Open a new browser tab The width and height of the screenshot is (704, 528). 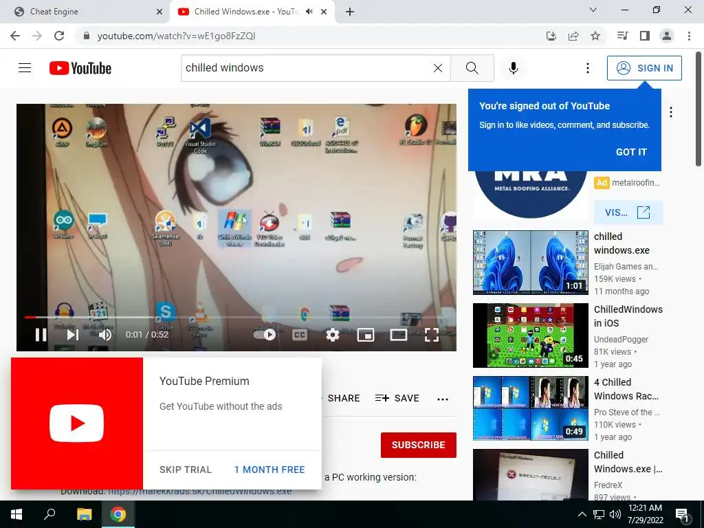tap(350, 12)
